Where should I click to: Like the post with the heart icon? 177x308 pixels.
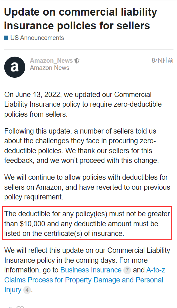[20, 307]
